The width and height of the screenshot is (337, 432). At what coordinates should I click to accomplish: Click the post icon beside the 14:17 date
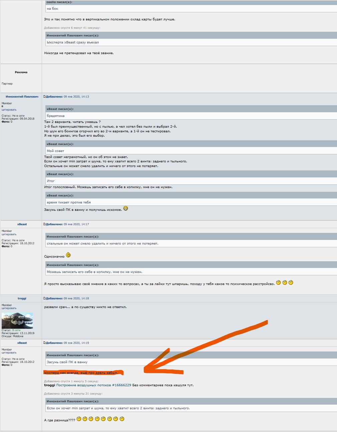[x=44, y=224]
